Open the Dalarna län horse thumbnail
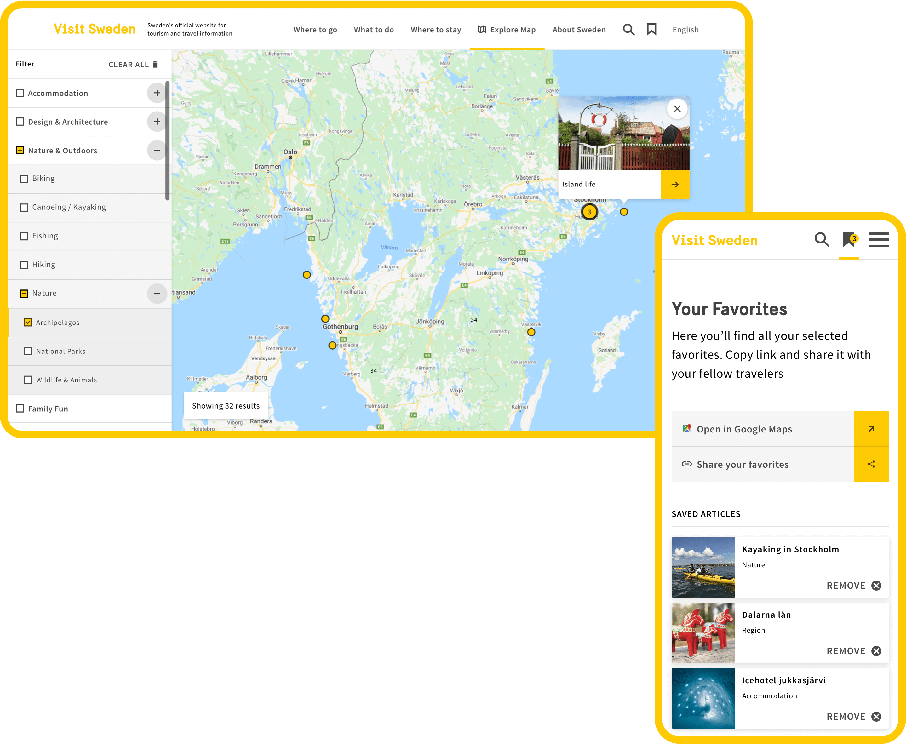 click(x=703, y=632)
